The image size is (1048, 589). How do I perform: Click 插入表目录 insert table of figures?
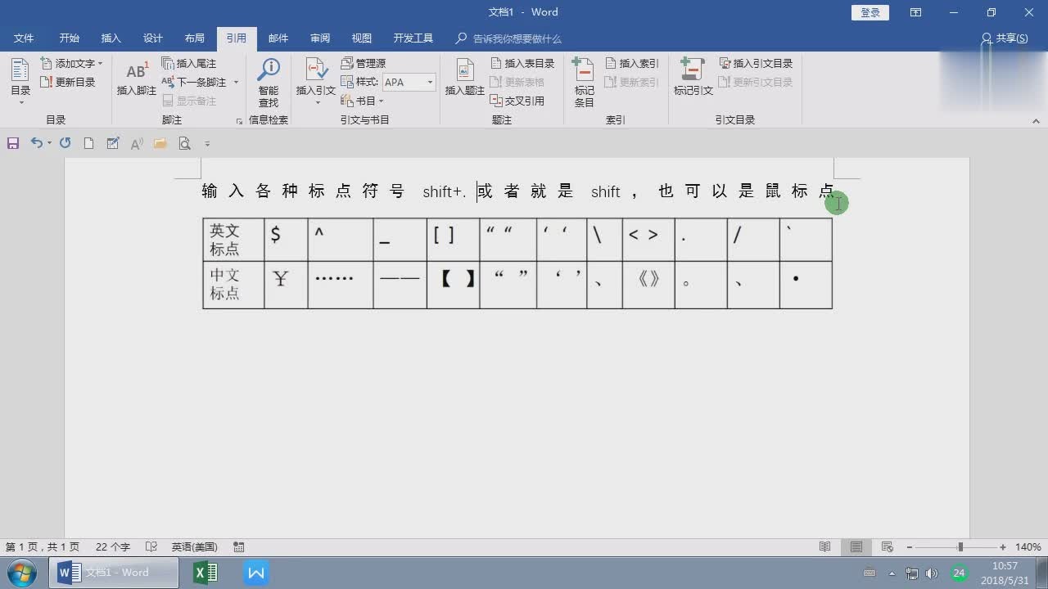pyautogui.click(x=522, y=63)
